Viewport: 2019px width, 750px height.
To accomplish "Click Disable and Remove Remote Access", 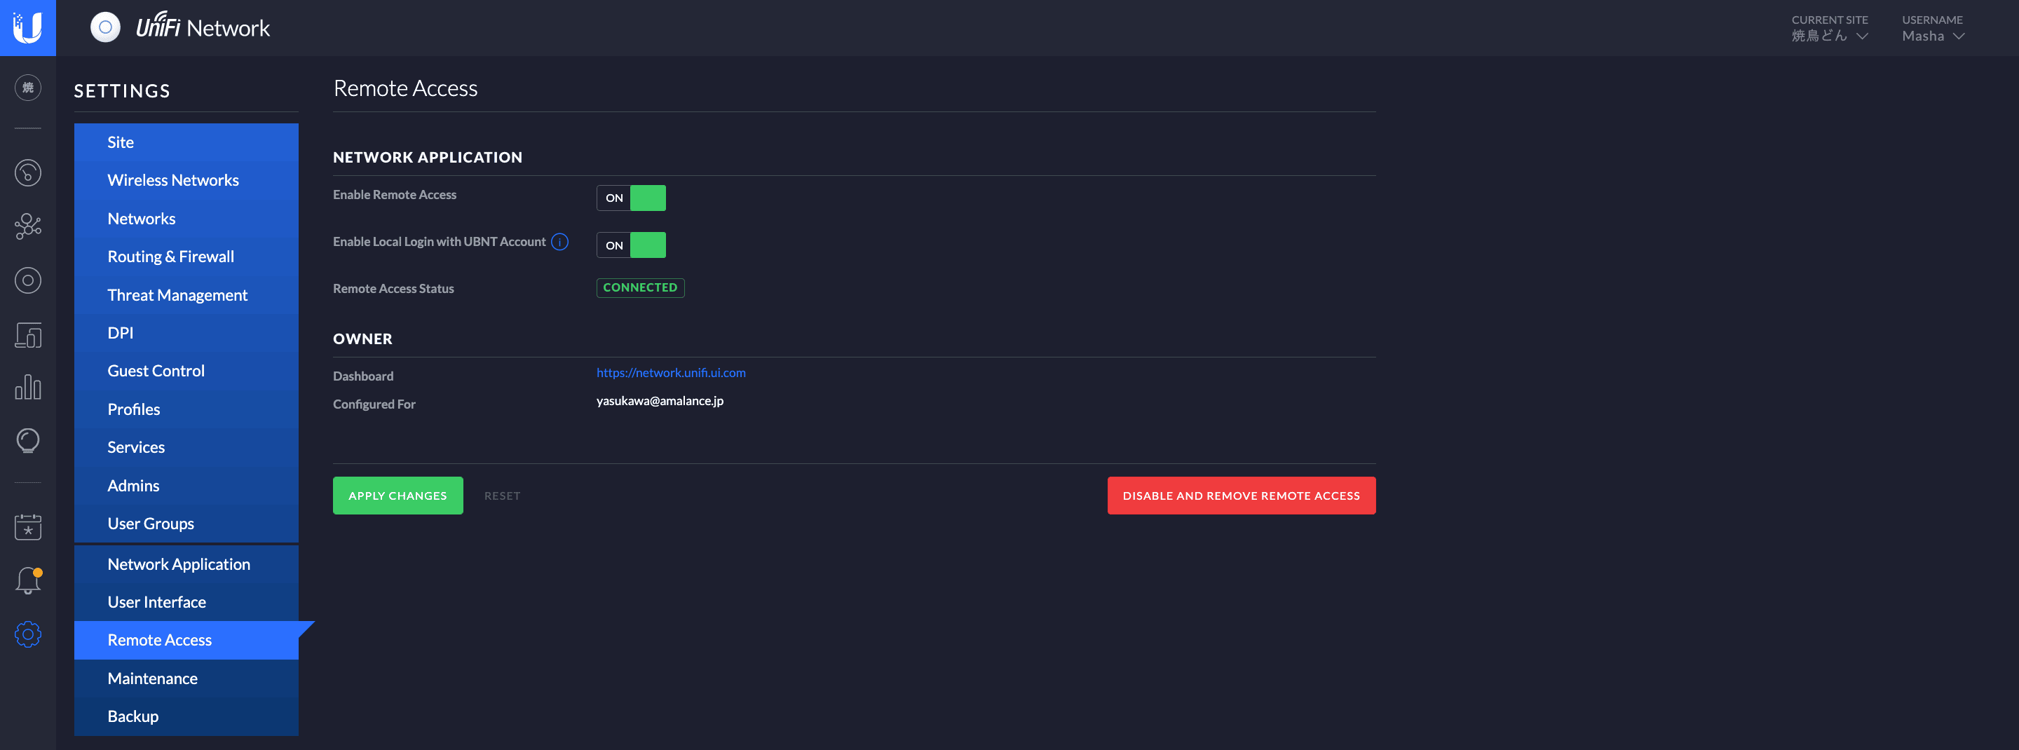I will click(1242, 496).
